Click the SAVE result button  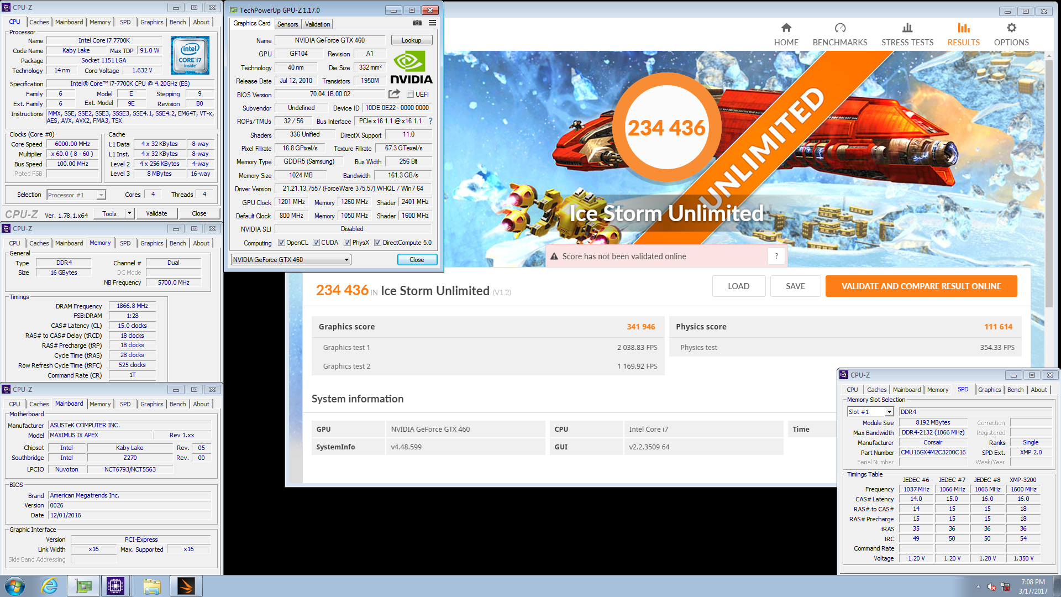tap(795, 286)
